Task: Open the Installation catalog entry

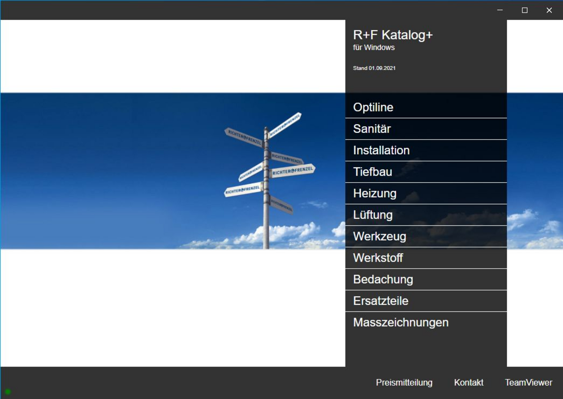Action: point(426,150)
